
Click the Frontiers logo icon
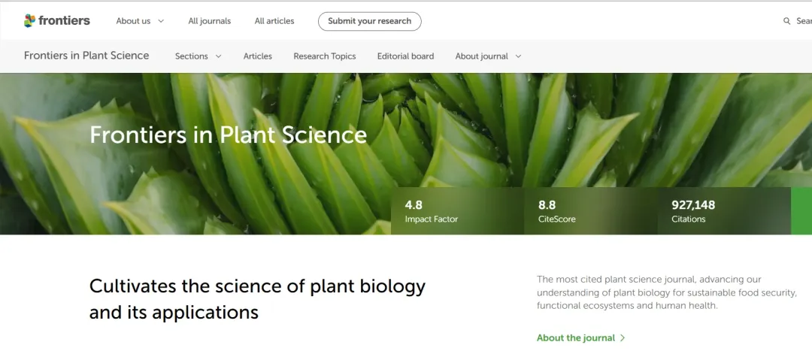pyautogui.click(x=29, y=20)
